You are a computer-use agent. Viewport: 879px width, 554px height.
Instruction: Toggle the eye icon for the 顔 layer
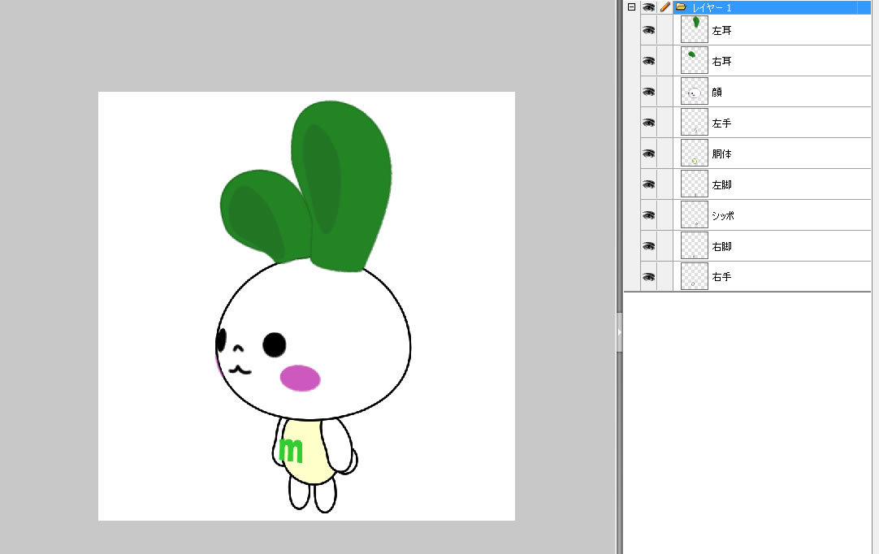tap(648, 92)
